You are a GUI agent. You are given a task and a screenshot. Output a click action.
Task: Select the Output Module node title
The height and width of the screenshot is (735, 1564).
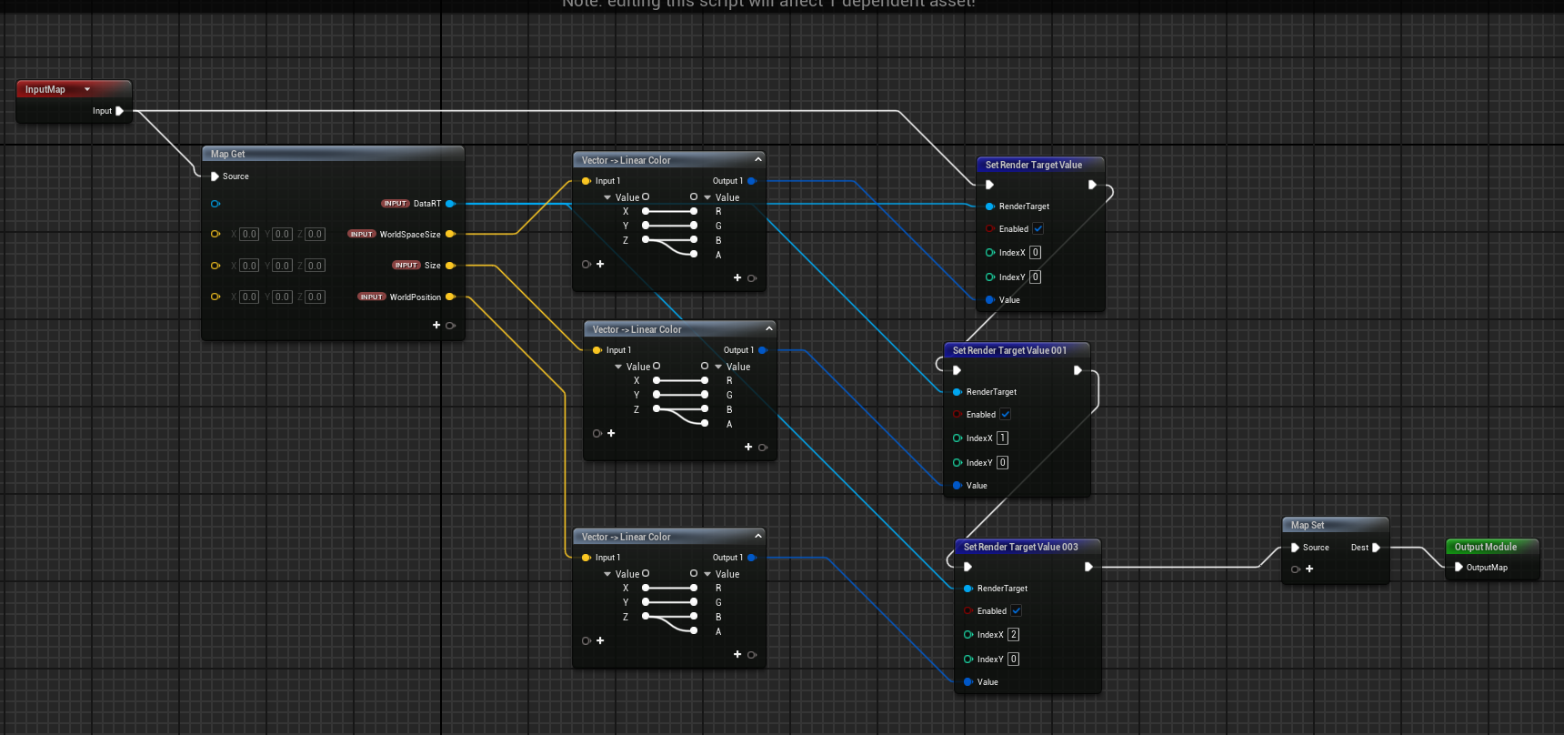(x=1485, y=547)
